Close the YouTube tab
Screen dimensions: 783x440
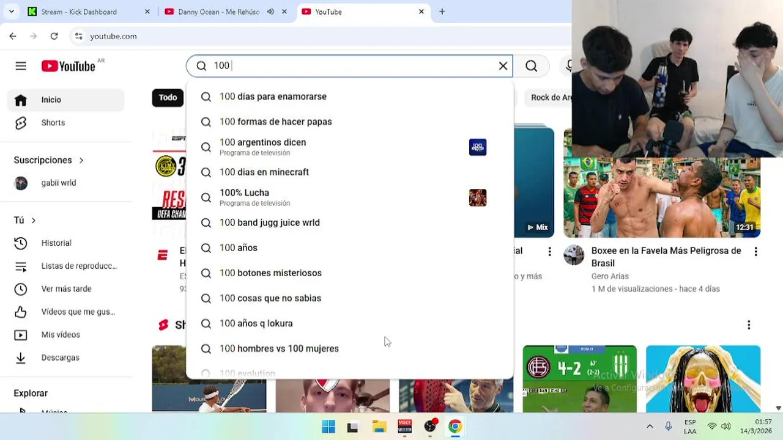421,12
